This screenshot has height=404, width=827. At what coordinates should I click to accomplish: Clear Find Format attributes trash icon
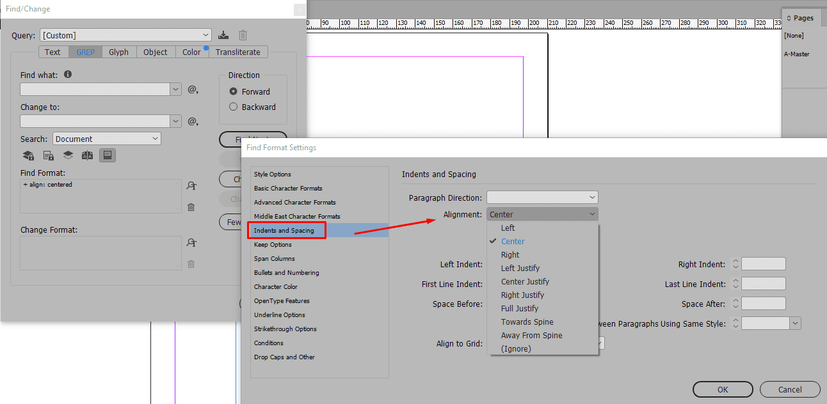[191, 207]
